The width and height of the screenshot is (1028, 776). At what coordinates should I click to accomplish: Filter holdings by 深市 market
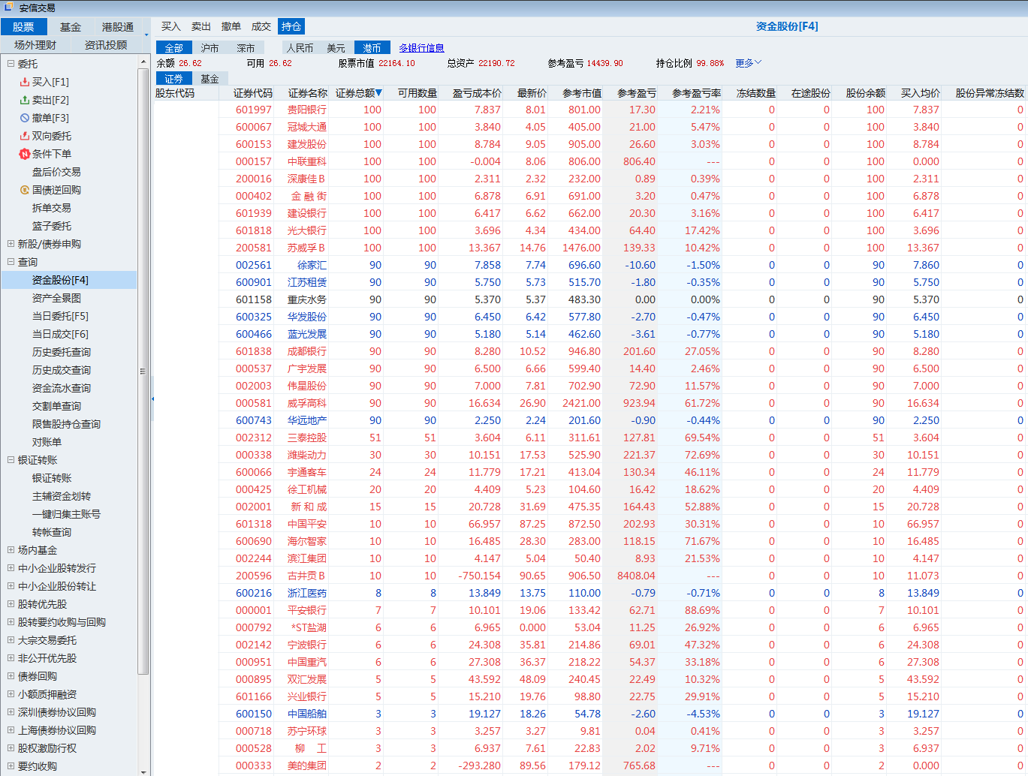246,48
